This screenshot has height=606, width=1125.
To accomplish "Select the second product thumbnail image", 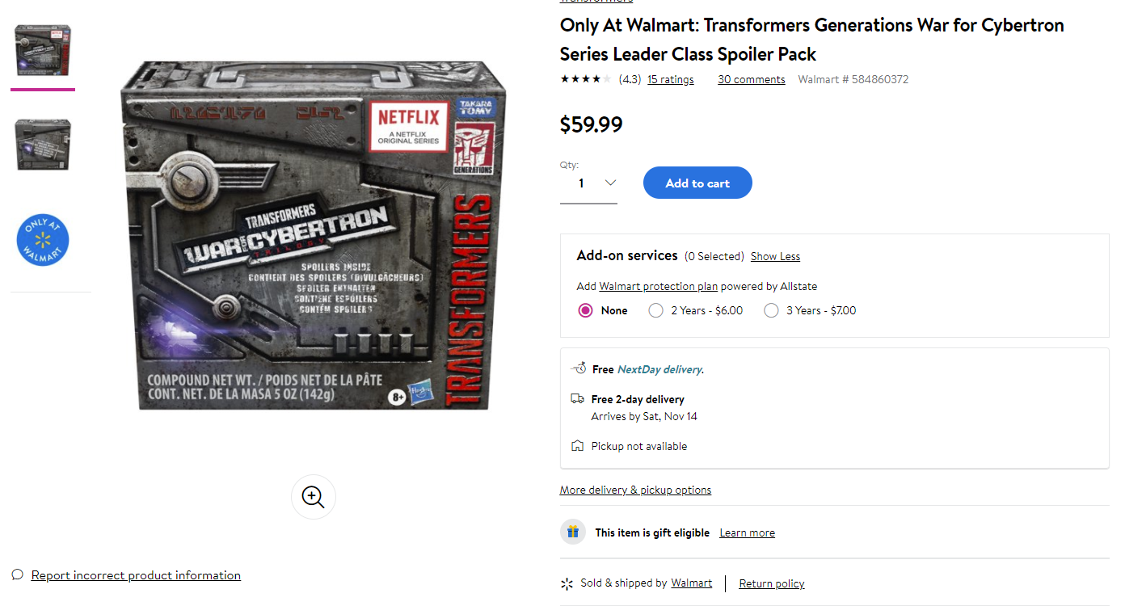I will pos(43,145).
